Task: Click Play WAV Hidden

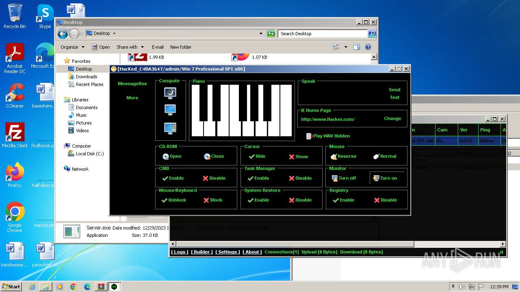Action: tap(328, 136)
